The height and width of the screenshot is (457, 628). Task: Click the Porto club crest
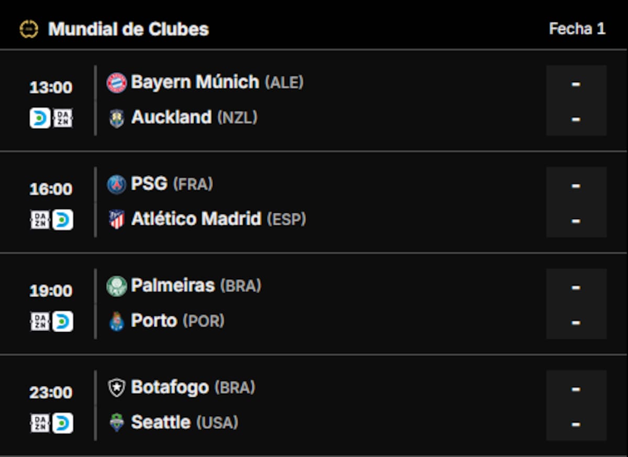pyautogui.click(x=117, y=321)
